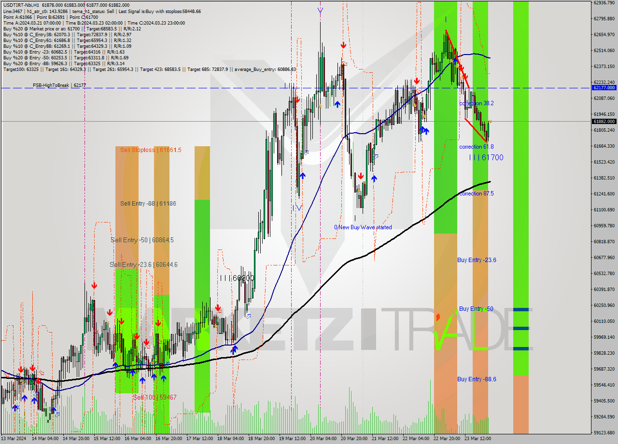Click the correction 61.8 label

477,147
